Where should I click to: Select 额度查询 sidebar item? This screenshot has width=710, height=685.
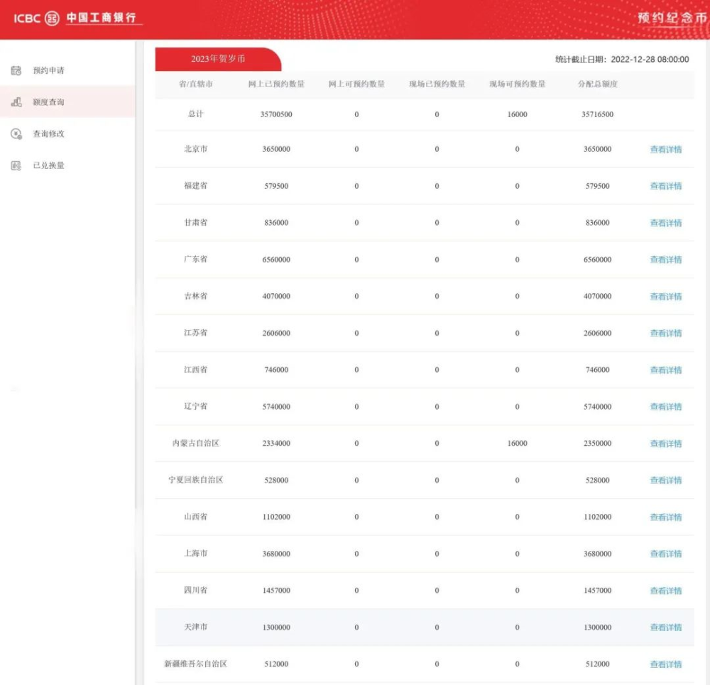coord(67,102)
